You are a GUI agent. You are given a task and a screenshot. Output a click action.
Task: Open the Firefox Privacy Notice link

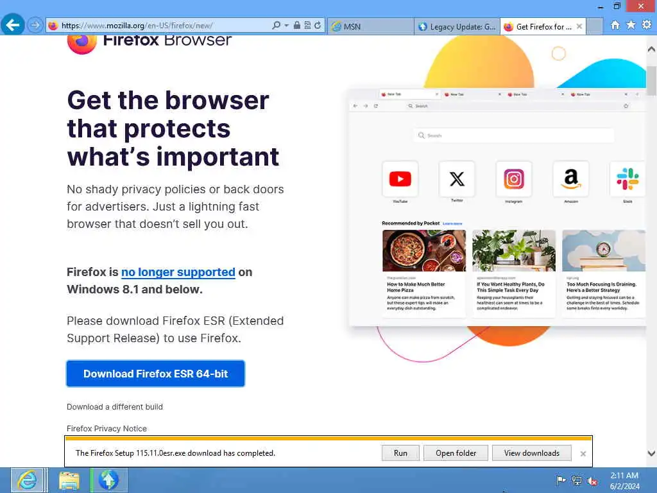tap(107, 428)
